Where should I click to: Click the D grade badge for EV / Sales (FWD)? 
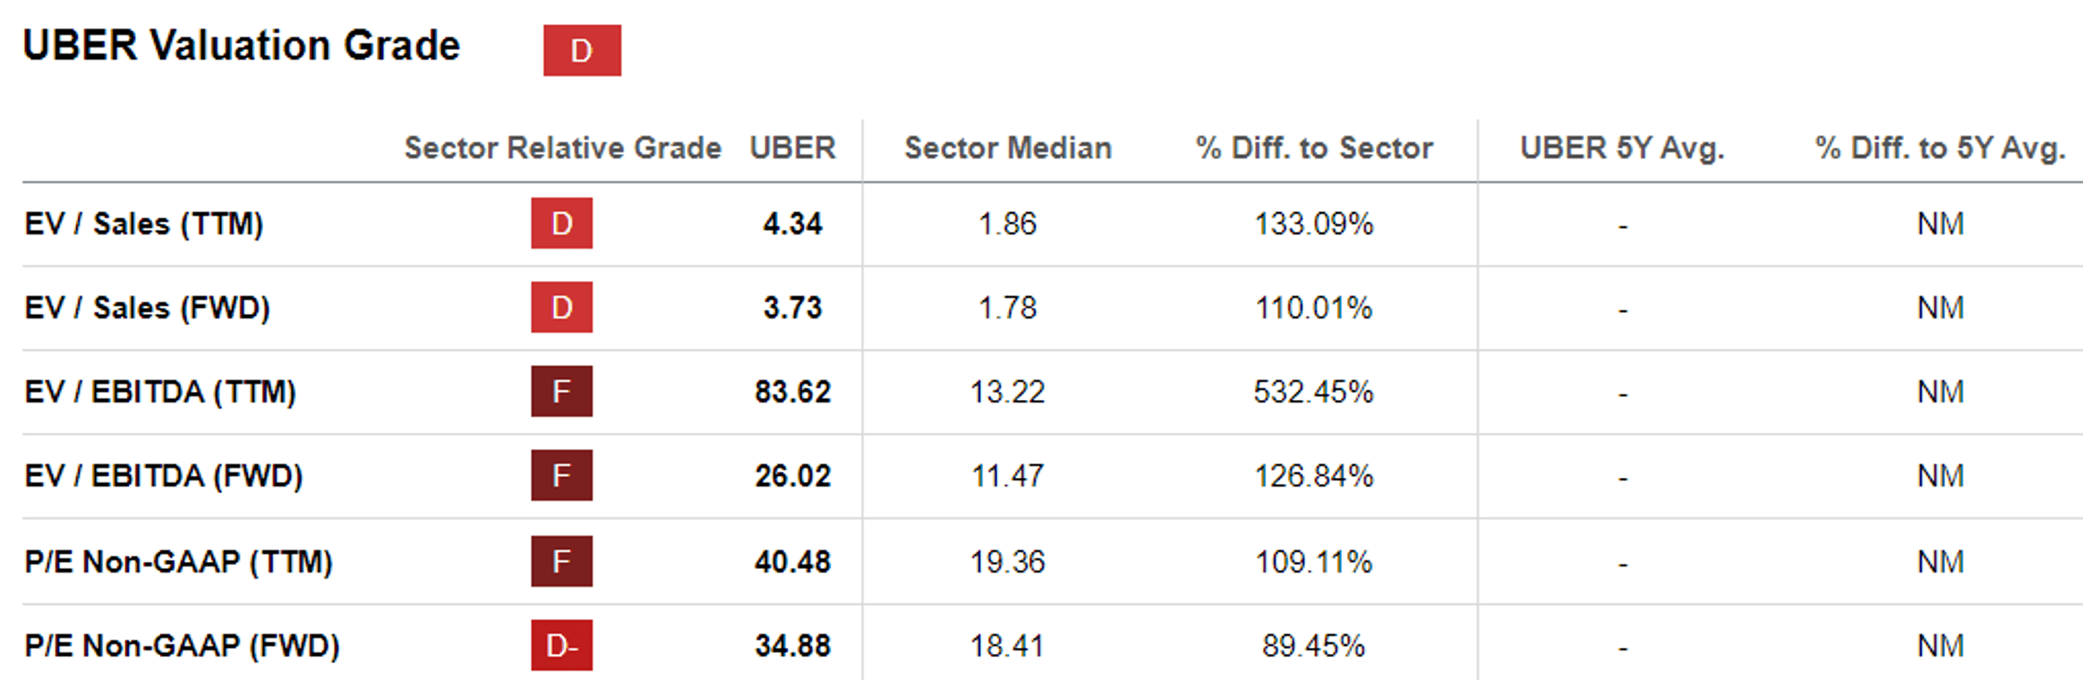point(561,307)
